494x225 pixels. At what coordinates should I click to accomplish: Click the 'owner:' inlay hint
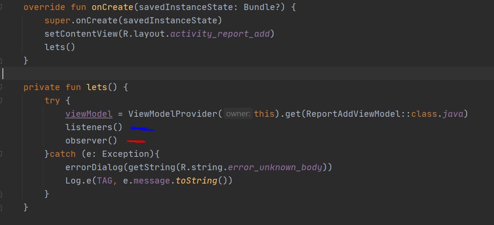[x=238, y=114]
